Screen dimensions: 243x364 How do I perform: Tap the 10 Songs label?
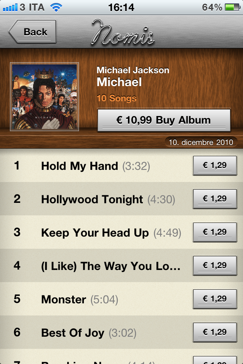coord(117,98)
